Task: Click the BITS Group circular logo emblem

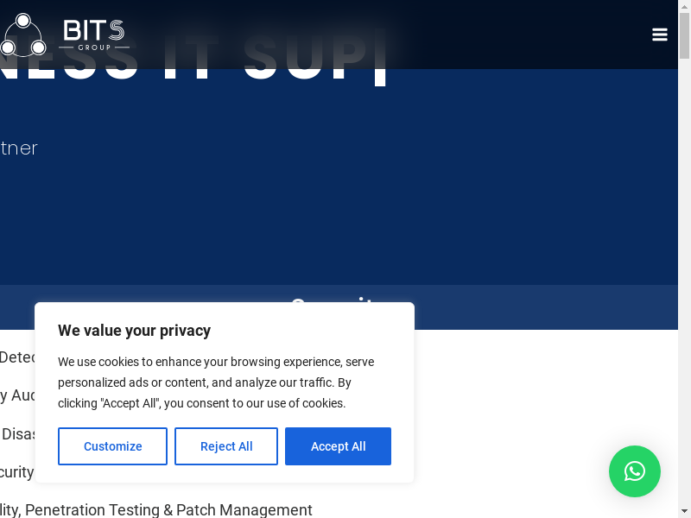Action: (22, 36)
